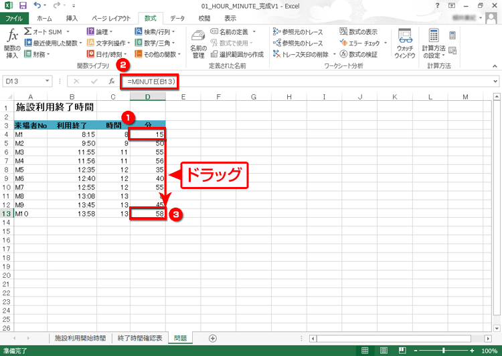The width and height of the screenshot is (502, 356).
Task: Expand the エラー チェック dropdown arrow
Action: (x=386, y=43)
